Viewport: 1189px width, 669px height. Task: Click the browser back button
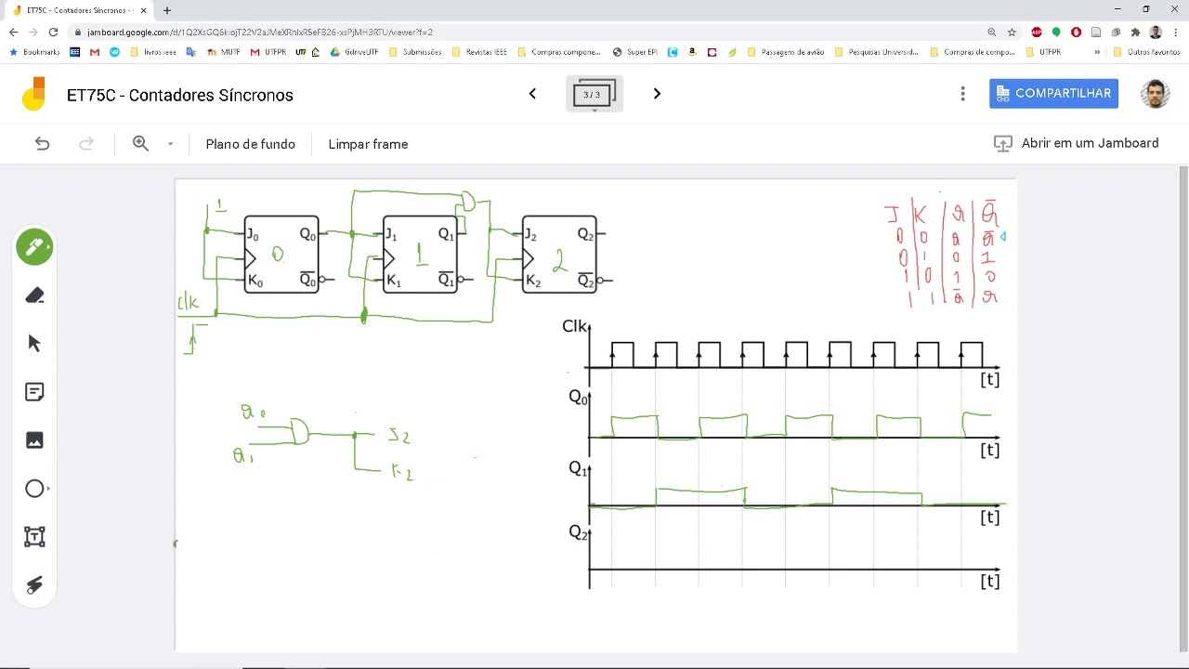(x=13, y=32)
